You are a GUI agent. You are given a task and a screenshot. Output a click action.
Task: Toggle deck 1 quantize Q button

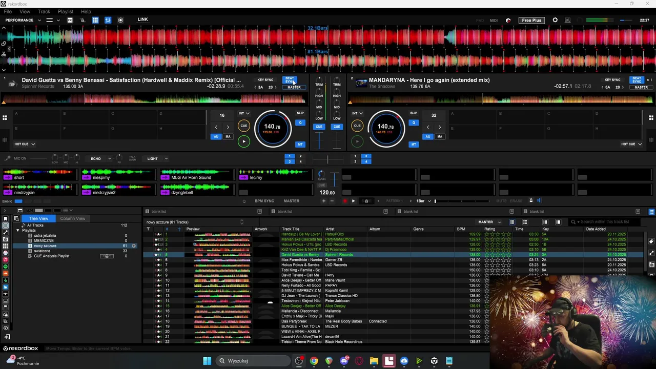click(301, 122)
